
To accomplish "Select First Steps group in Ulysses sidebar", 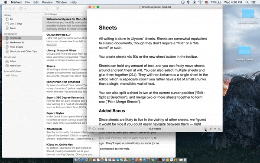I will click(x=23, y=38).
